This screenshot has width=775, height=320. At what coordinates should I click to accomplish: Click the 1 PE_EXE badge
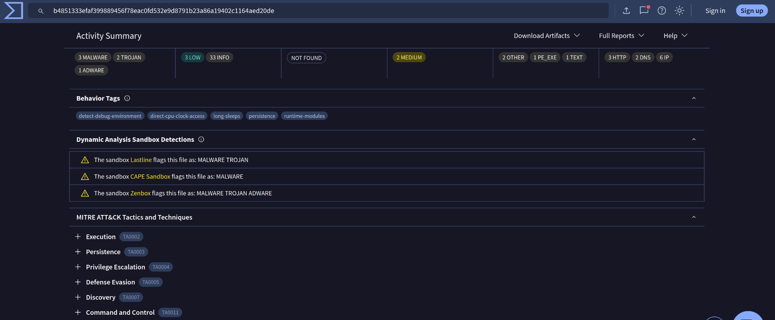(545, 57)
